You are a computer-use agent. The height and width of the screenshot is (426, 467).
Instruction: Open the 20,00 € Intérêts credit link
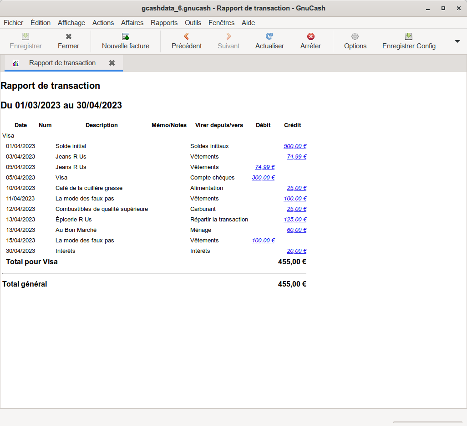tap(297, 251)
